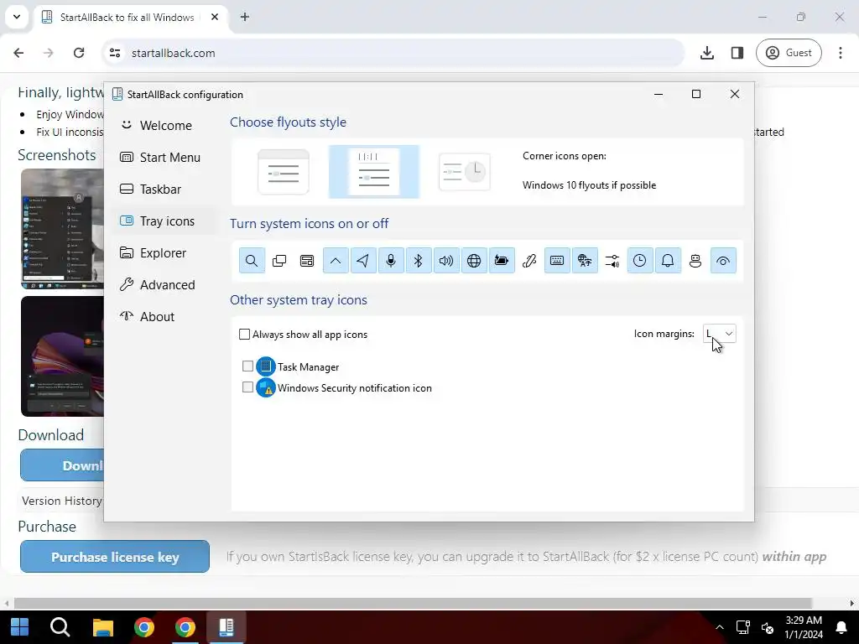Choose the highlighted middle flyout style
This screenshot has height=644, width=859.
374,172
